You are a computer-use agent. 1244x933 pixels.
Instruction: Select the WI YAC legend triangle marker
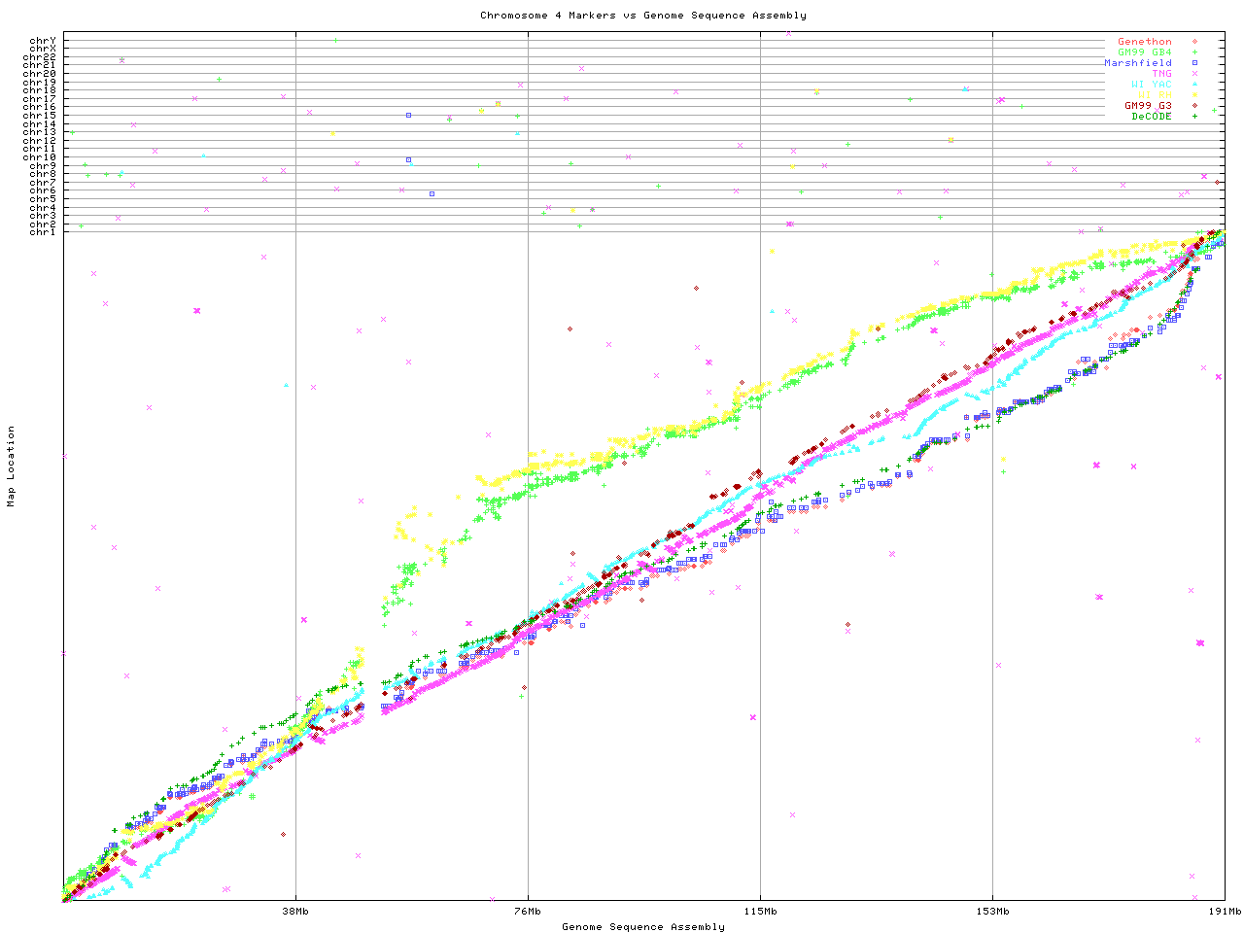[1194, 85]
